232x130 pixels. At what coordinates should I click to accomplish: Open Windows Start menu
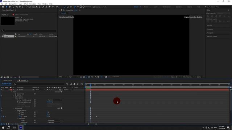(3, 127)
